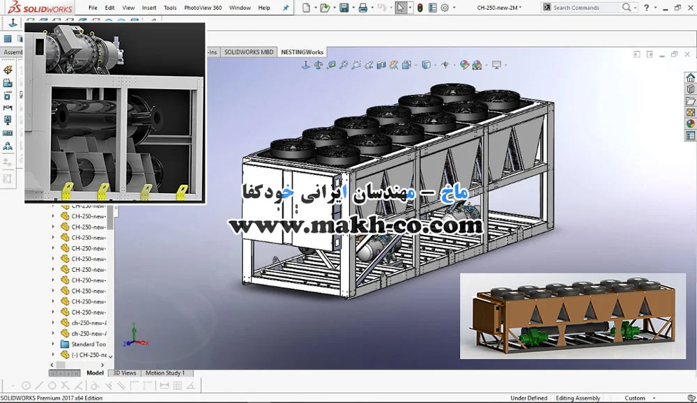Open the Design Library task pane icon
The image size is (697, 403).
[x=690, y=89]
